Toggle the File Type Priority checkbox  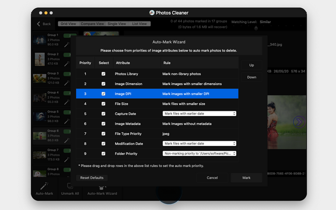(103, 133)
